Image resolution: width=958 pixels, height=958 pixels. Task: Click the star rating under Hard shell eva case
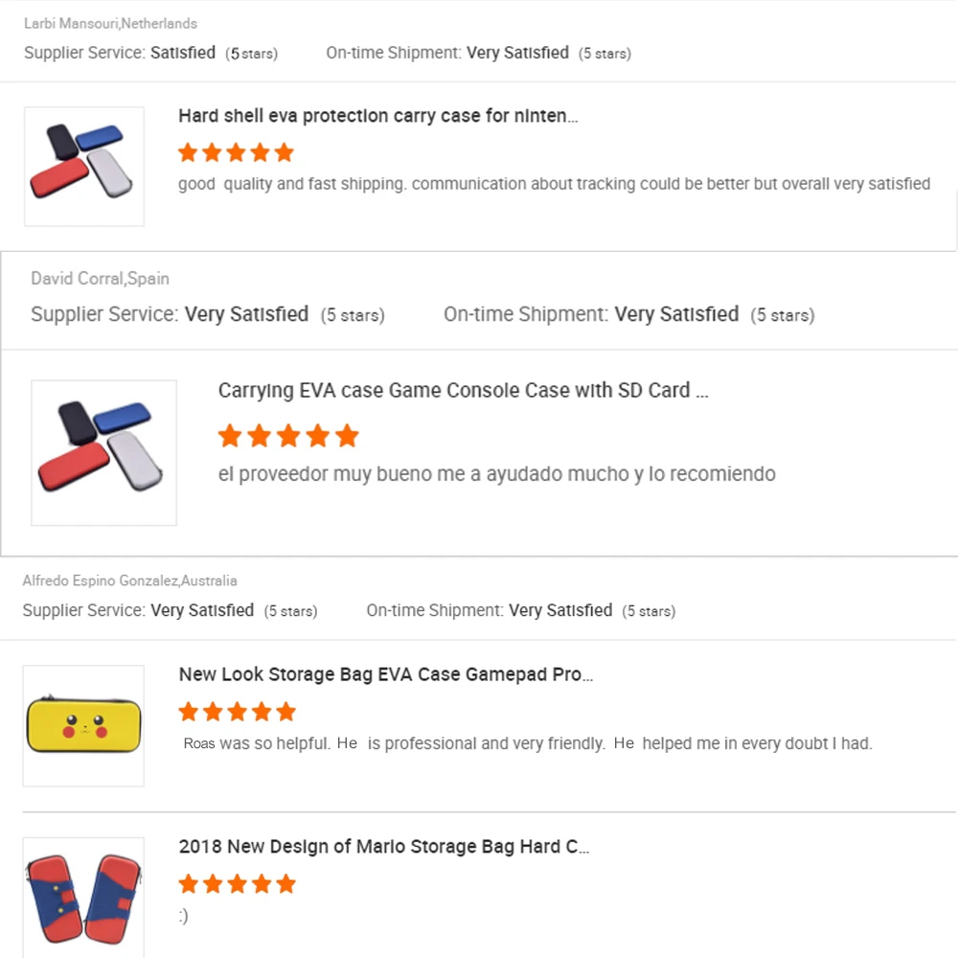[x=236, y=152]
